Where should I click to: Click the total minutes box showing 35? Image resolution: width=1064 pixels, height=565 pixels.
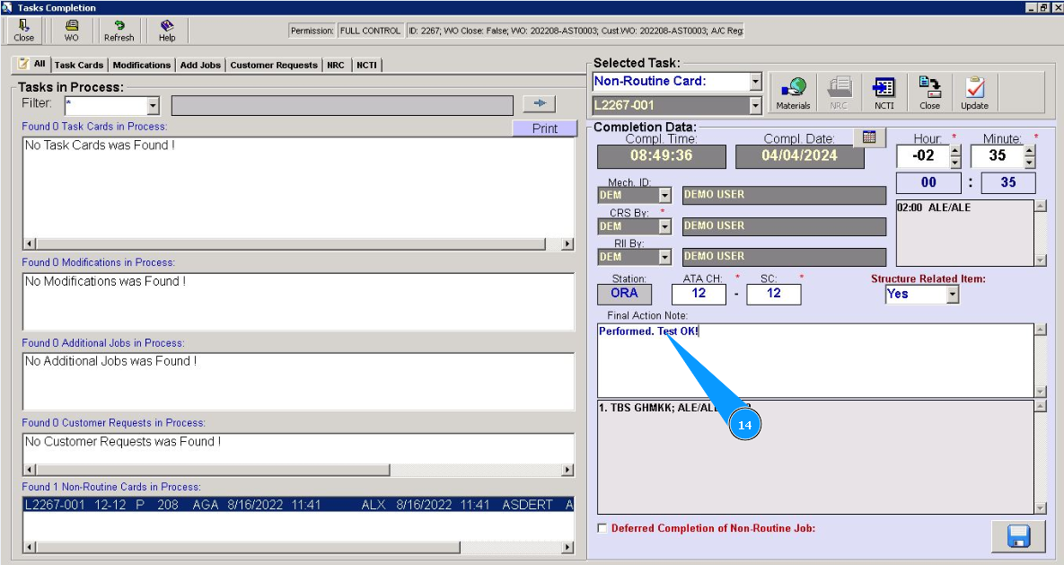[x=1008, y=182]
